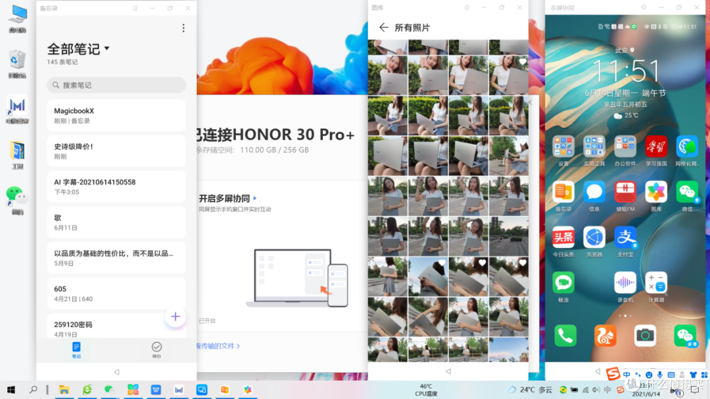Launch 备忘录 app on phone screen
The image size is (710, 399).
563,197
